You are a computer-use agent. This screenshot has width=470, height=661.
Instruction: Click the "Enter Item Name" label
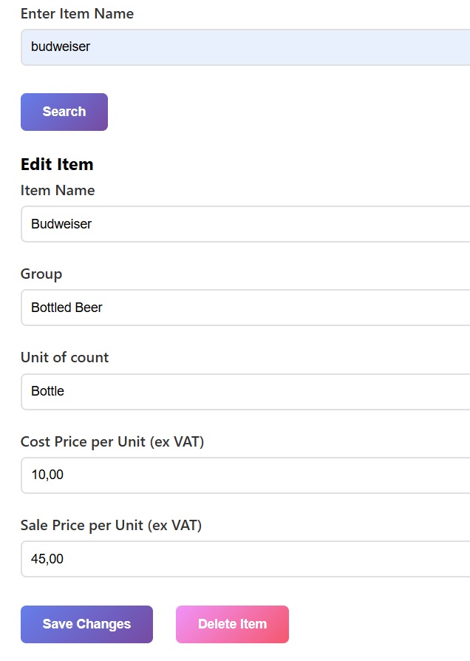[77, 14]
